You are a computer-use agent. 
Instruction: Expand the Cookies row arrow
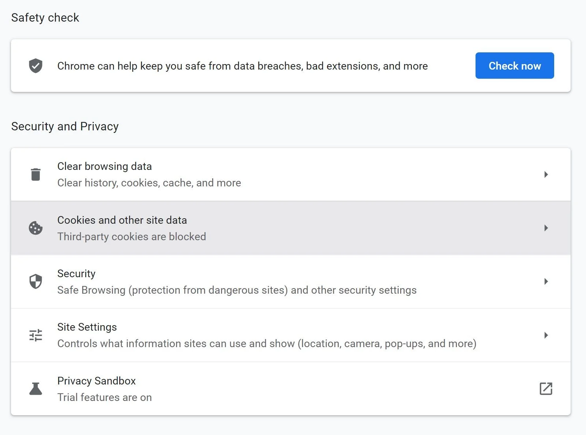[x=546, y=228]
